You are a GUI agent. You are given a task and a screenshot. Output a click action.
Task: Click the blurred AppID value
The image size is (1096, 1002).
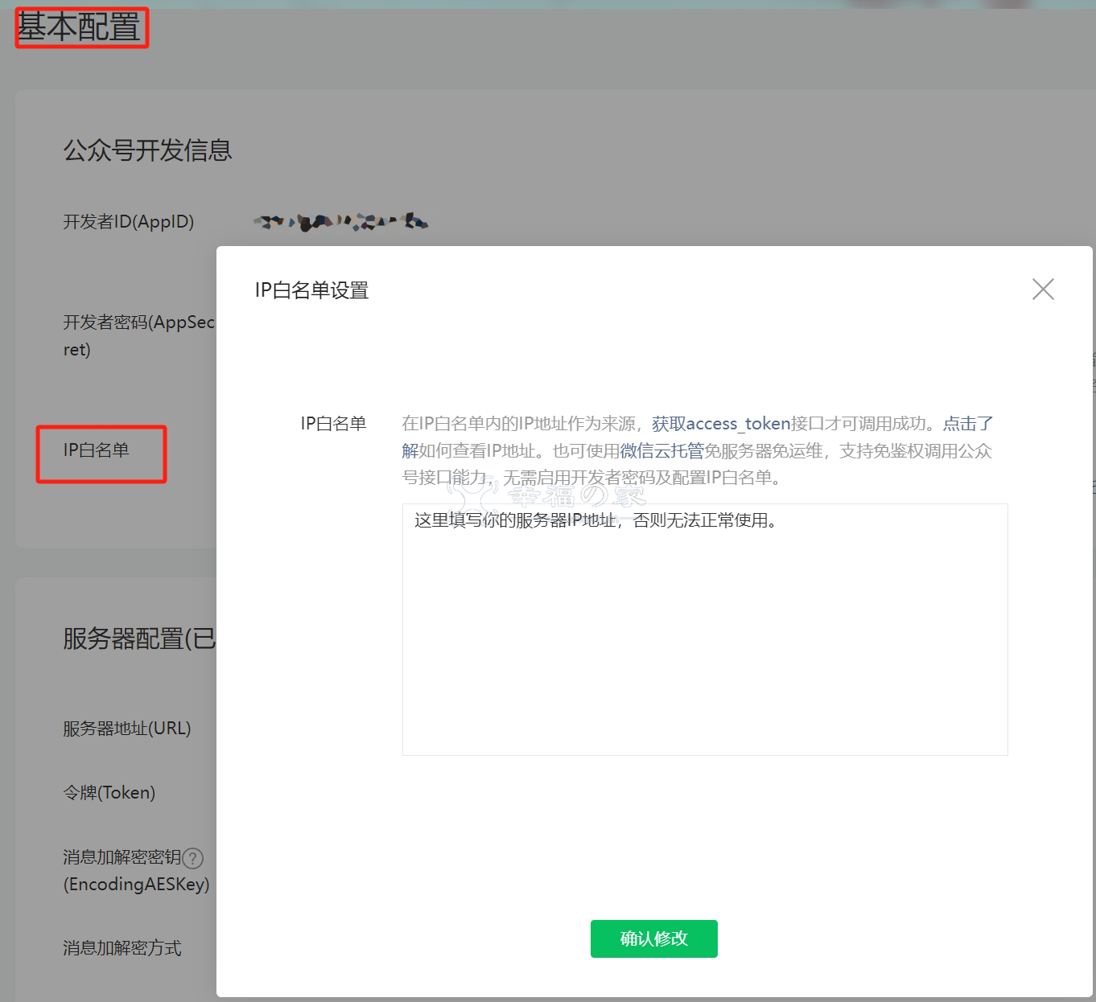340,221
